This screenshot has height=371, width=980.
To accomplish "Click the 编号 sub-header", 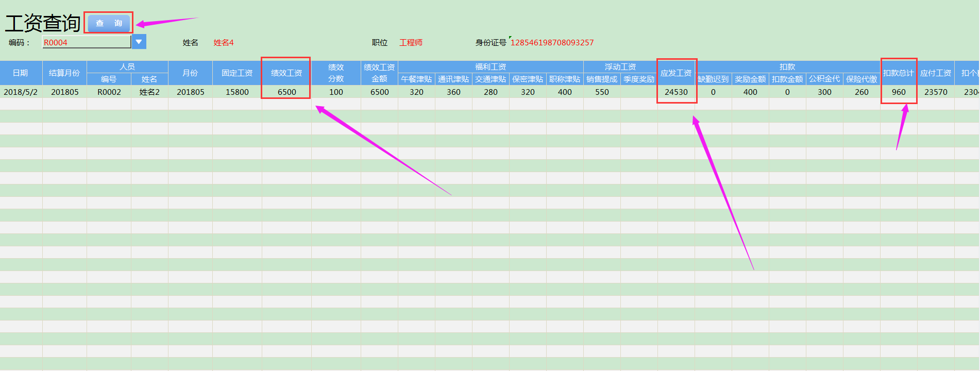I will (109, 79).
